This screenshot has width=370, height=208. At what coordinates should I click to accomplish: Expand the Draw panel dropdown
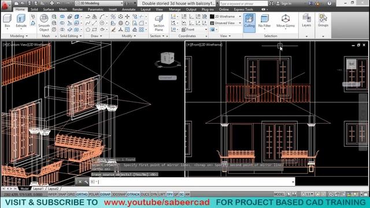click(x=97, y=36)
